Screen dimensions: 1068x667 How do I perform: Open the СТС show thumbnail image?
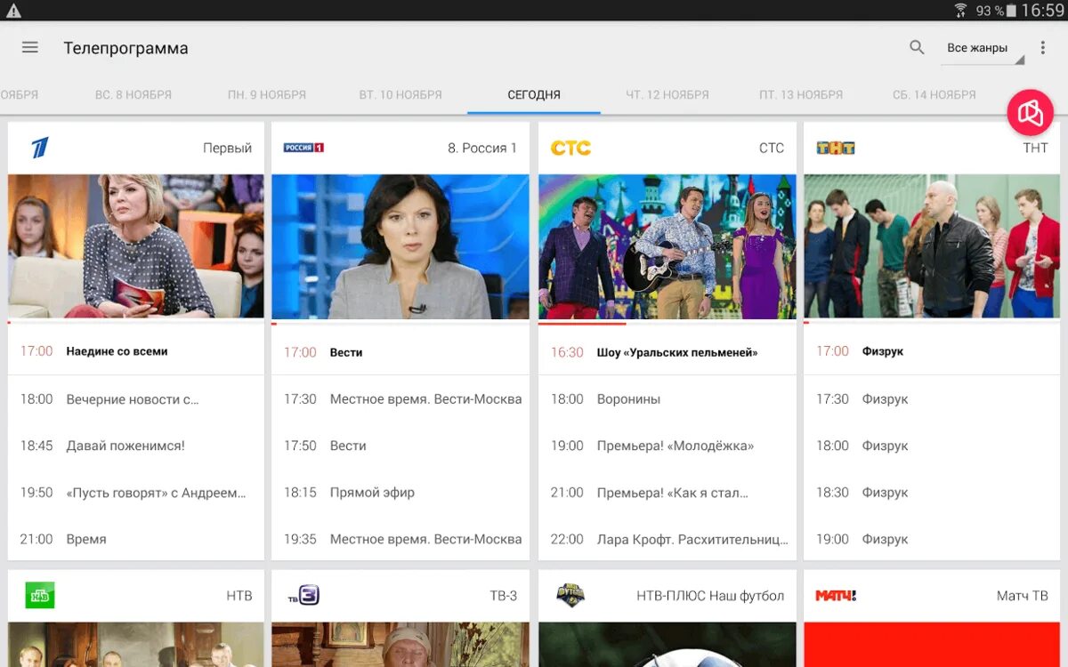(x=667, y=246)
